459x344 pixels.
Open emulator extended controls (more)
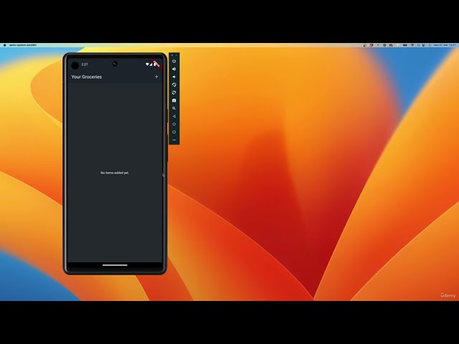click(174, 140)
